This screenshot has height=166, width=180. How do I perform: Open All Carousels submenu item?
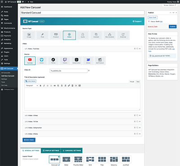coord(6,73)
